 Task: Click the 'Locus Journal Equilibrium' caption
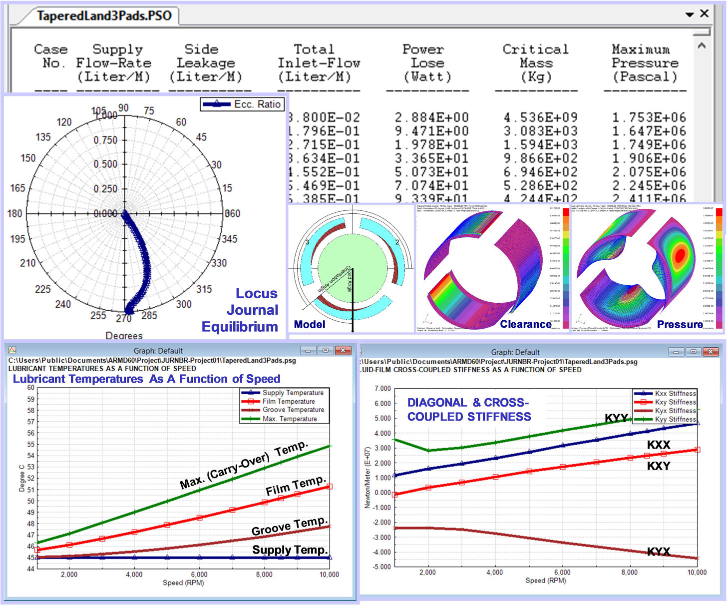240,310
